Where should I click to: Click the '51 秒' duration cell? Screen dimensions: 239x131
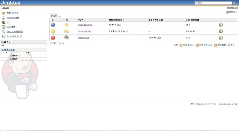click(188, 25)
